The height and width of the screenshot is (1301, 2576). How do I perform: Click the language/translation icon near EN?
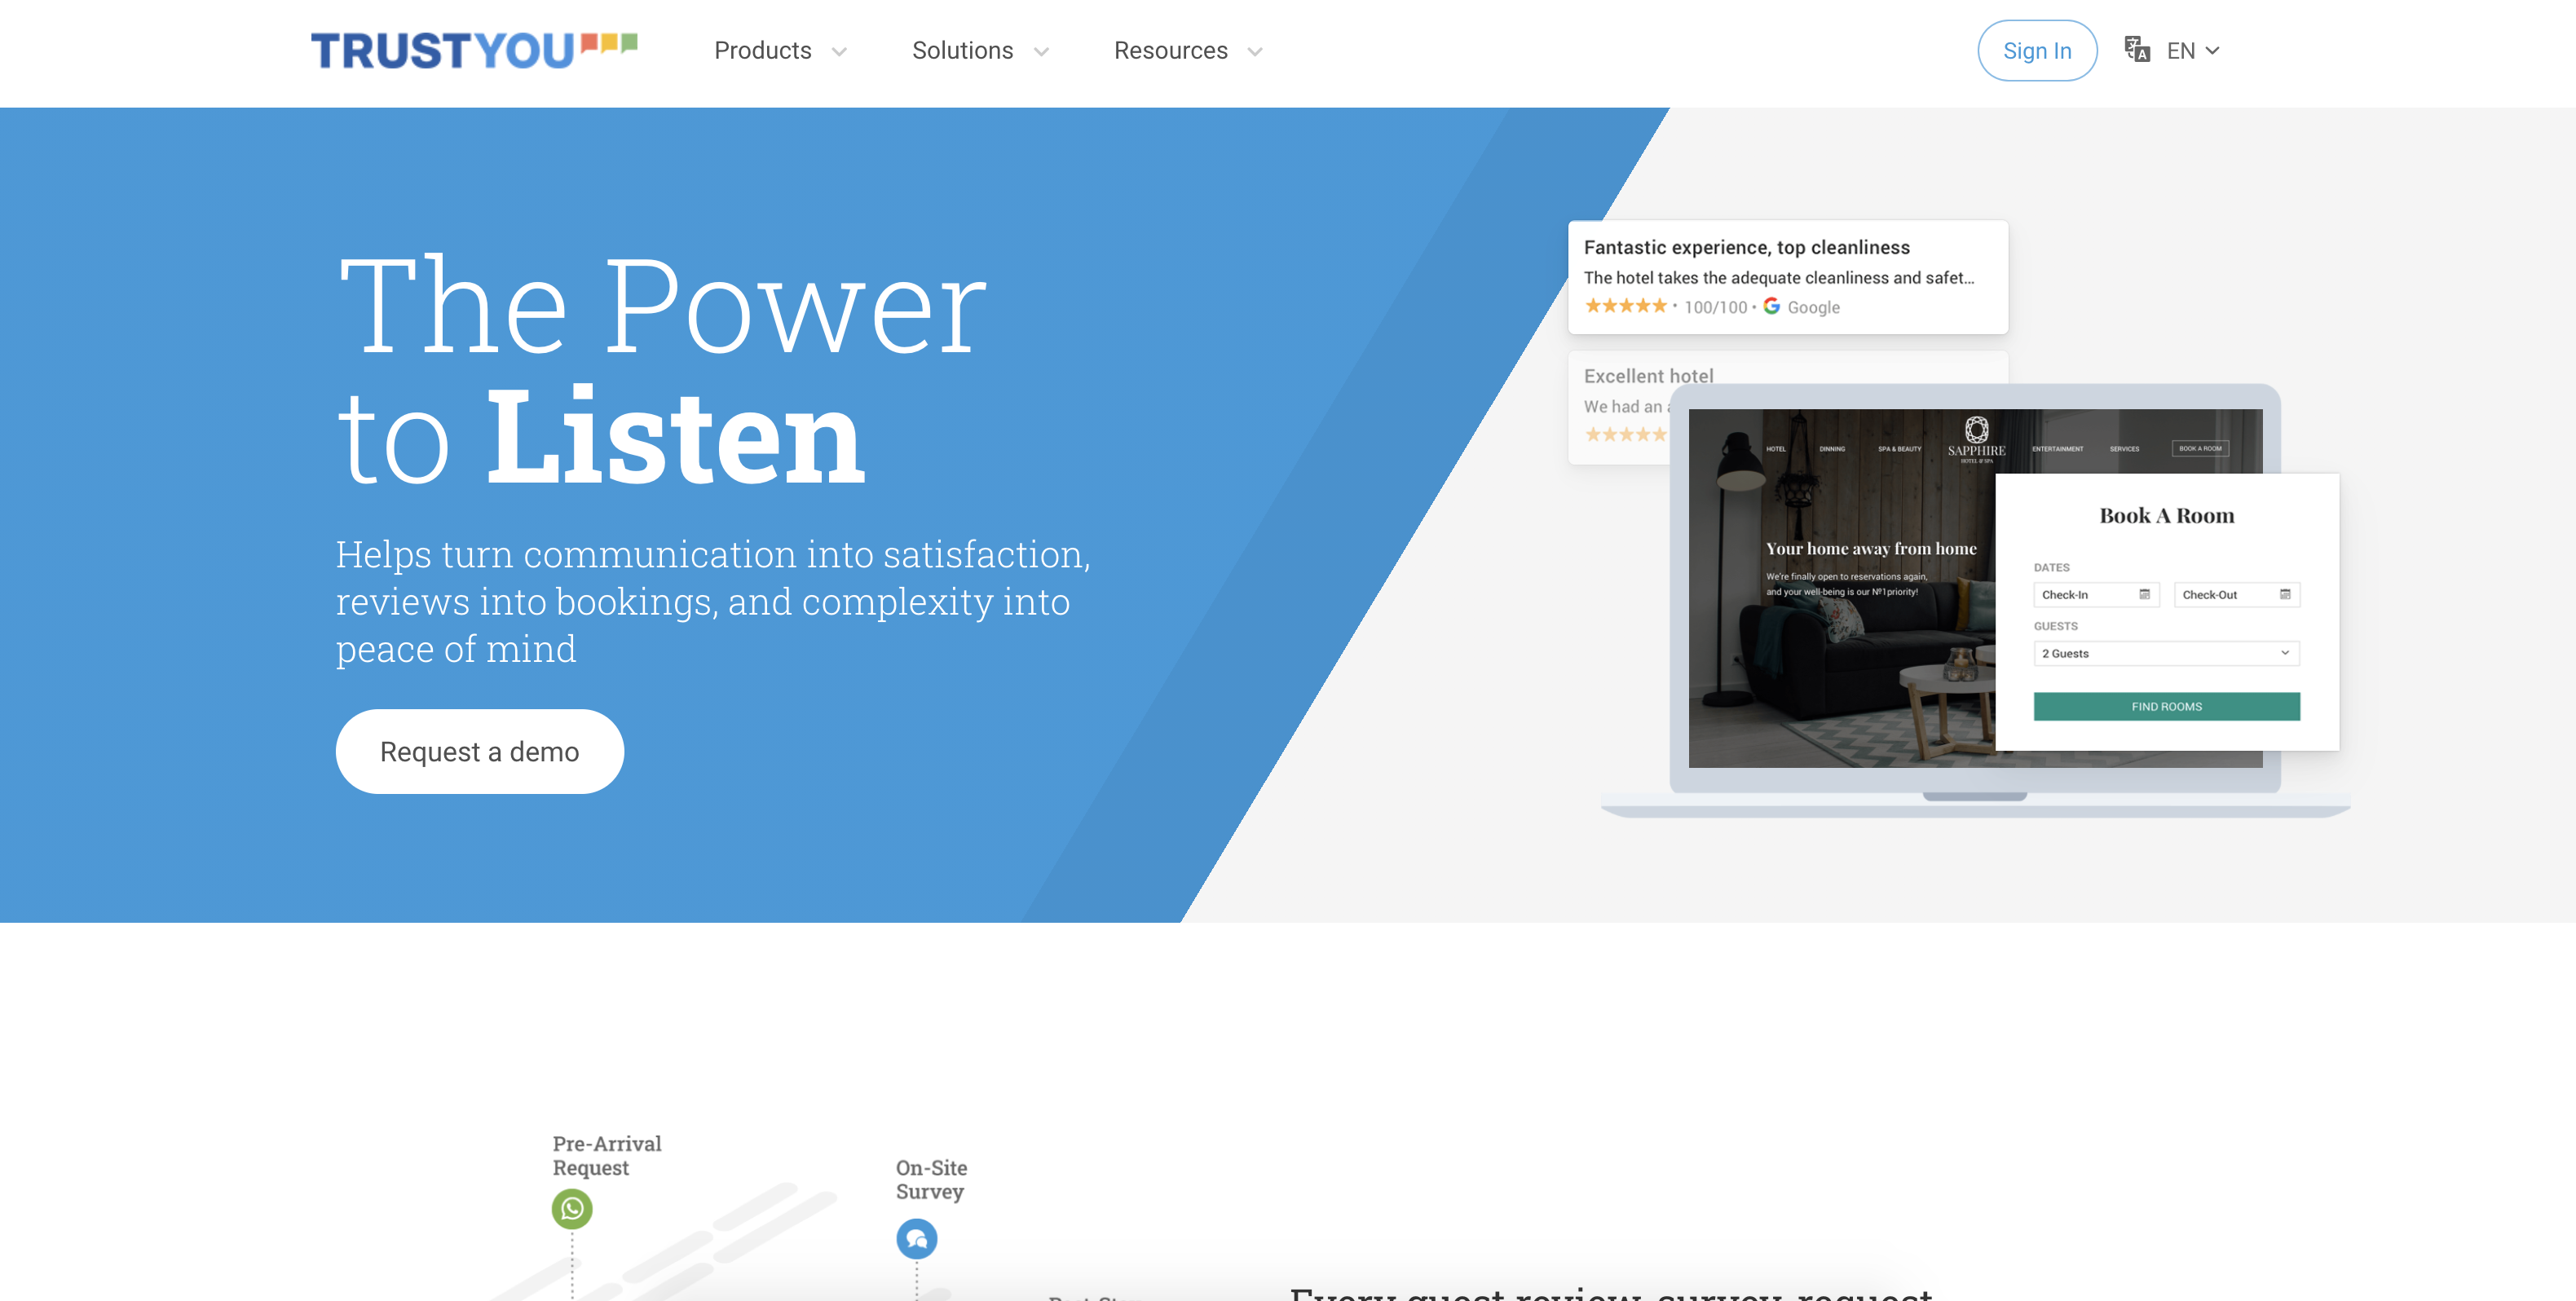[2140, 50]
